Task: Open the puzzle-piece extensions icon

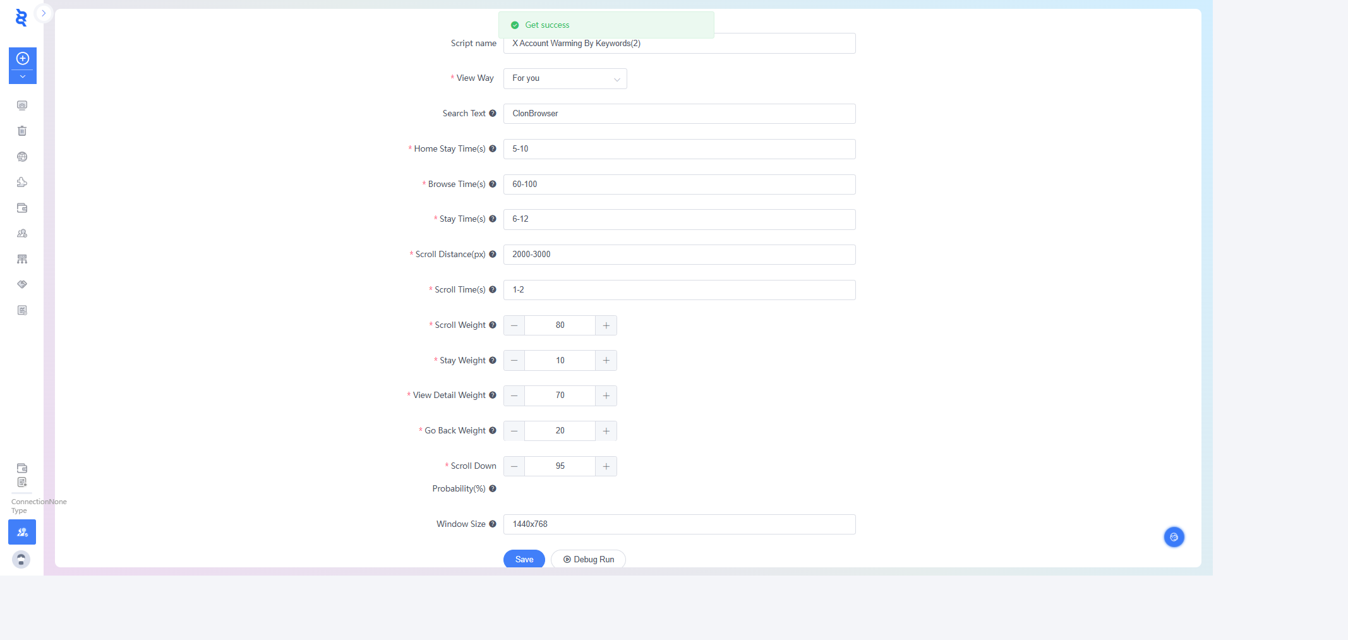Action: coord(22,182)
